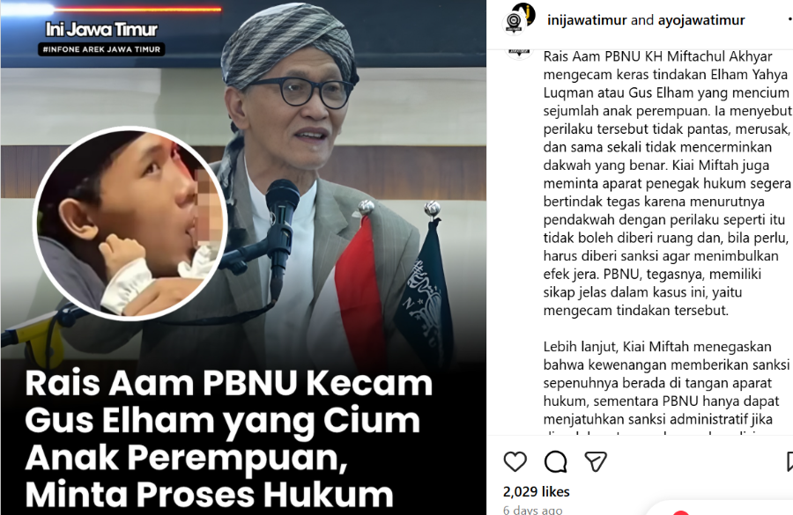The image size is (793, 515).
Task: Open the inijawatimur username link
Action: click(587, 20)
